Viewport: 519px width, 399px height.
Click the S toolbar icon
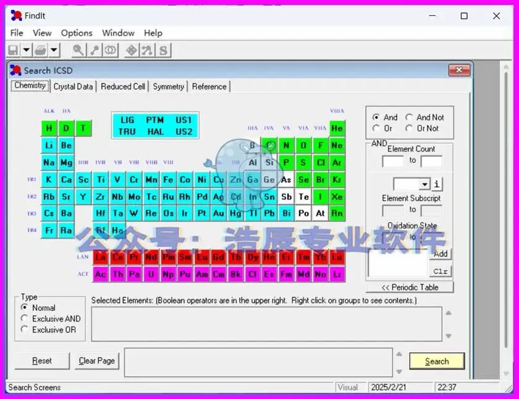coord(163,50)
